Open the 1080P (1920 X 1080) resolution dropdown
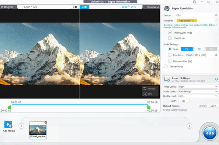The height and width of the screenshot is (145, 219). tap(201, 55)
